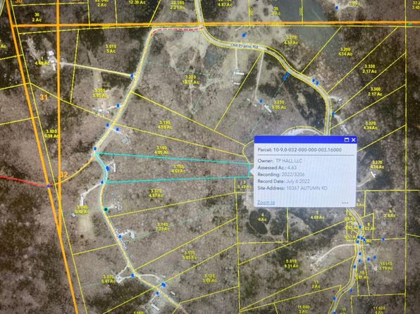Screen dimensions: 420x314
Task: Click the 3.140 7.23 Ac parcel label
Action: [x=162, y=227]
